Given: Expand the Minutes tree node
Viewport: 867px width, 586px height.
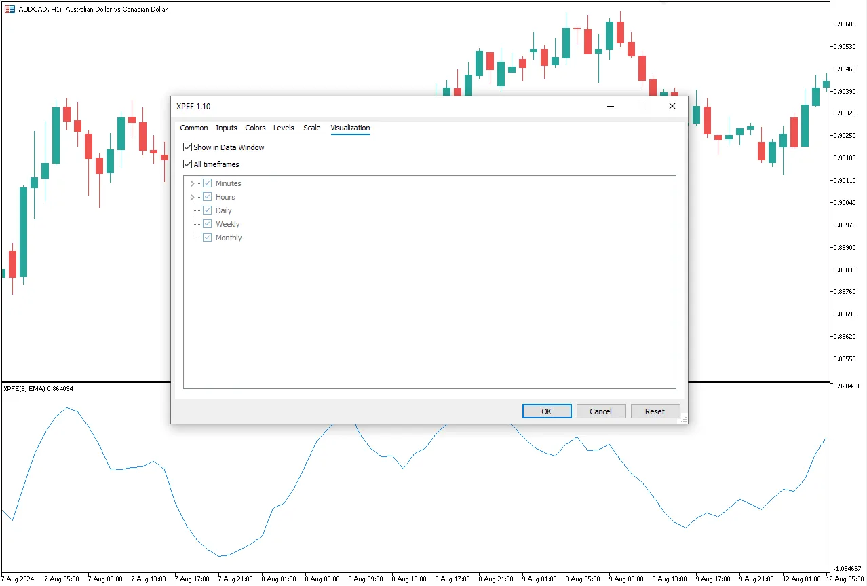Looking at the screenshot, I should pyautogui.click(x=192, y=183).
